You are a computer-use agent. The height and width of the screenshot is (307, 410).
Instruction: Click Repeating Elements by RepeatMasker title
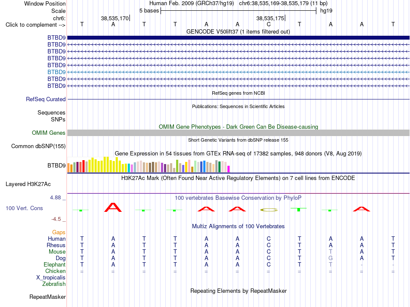pyautogui.click(x=239, y=291)
